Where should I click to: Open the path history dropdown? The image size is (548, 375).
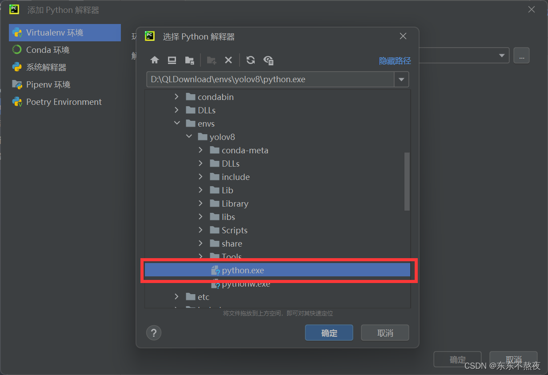[401, 80]
